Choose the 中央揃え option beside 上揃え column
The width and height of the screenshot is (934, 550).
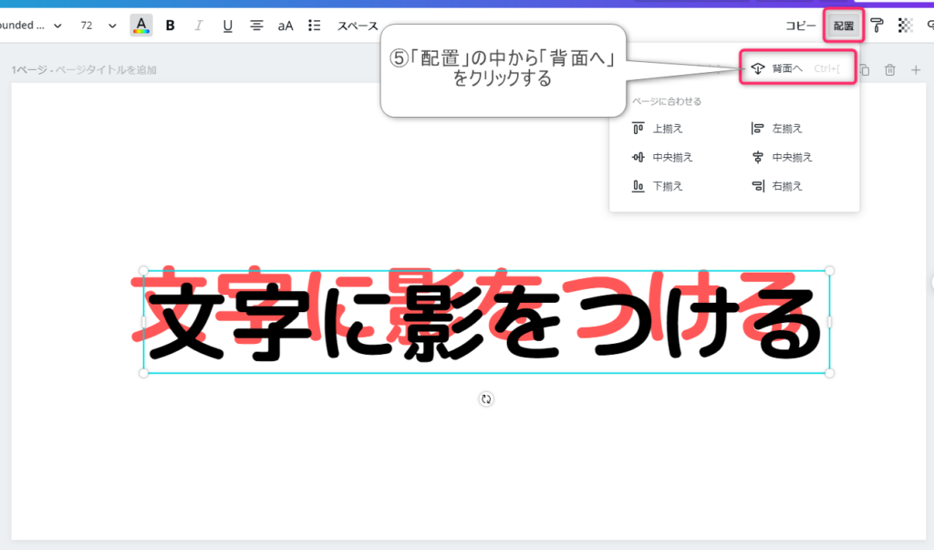coord(662,157)
